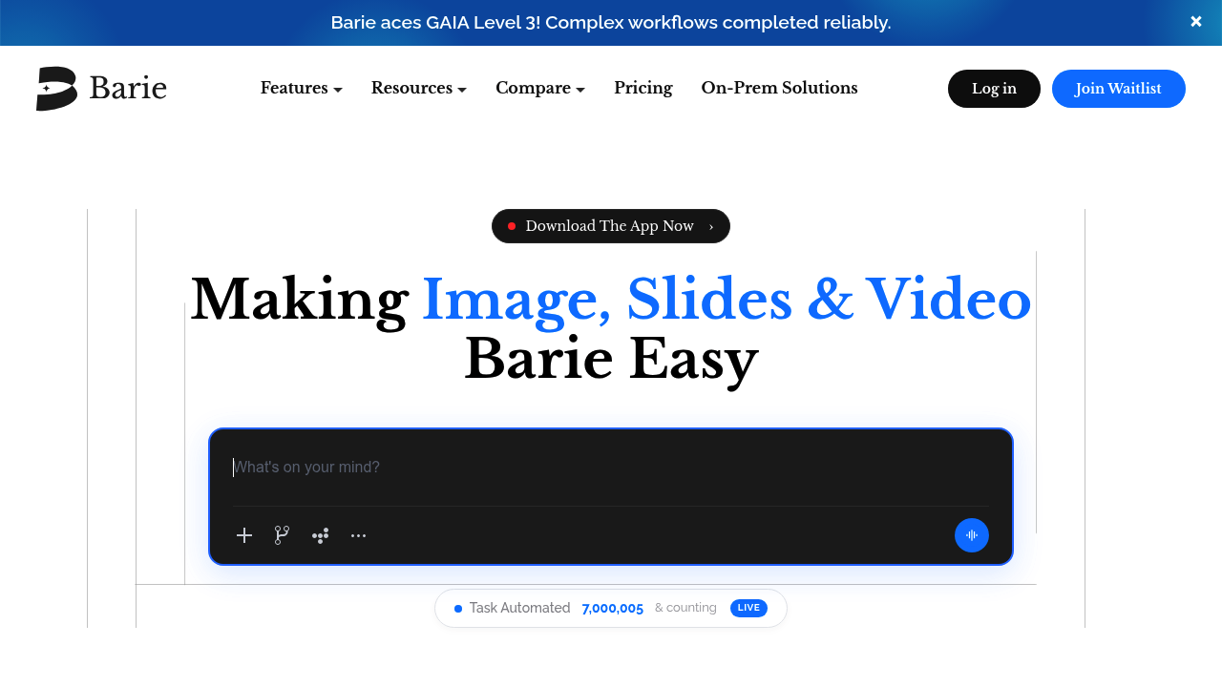
Task: Click the "Image, Slides & Video" headline text
Action: coord(727,300)
